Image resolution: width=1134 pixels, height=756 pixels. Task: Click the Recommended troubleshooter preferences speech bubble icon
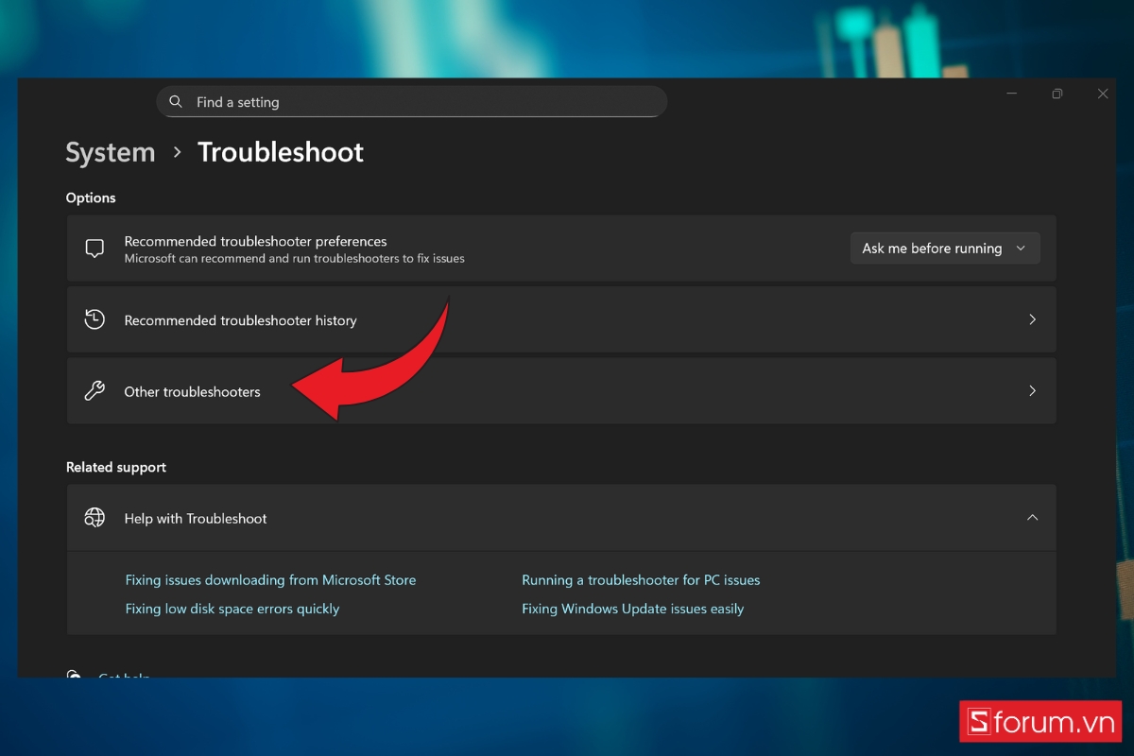[94, 248]
